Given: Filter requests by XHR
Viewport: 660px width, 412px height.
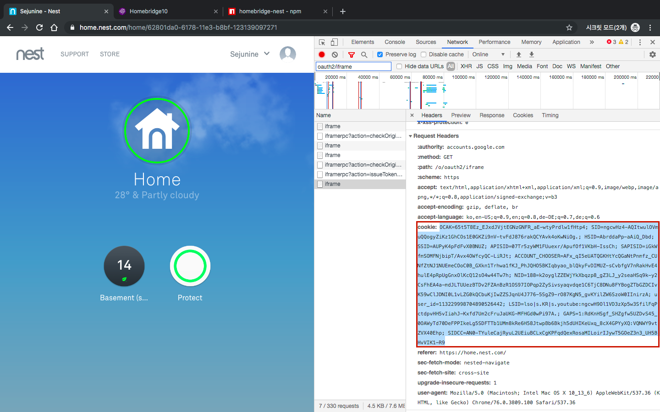Looking at the screenshot, I should (466, 66).
